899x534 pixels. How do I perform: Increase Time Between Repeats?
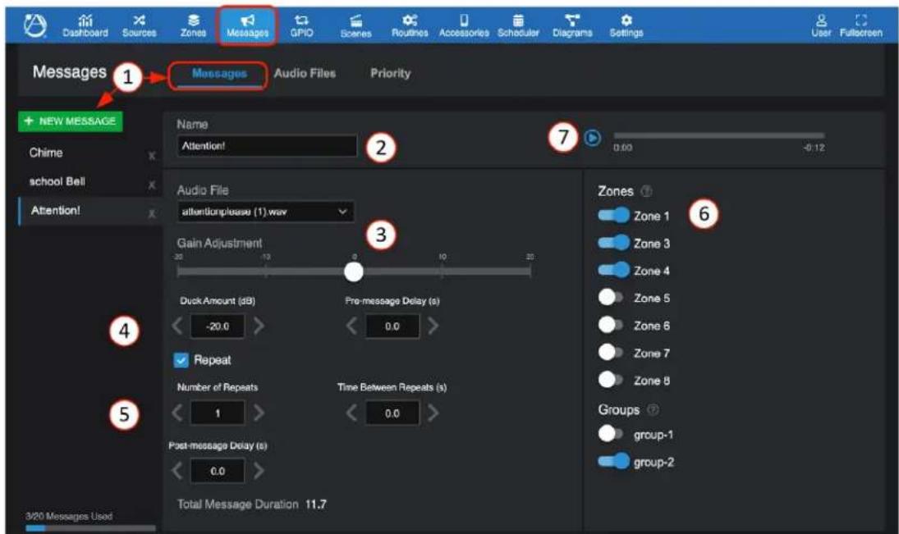pos(433,413)
